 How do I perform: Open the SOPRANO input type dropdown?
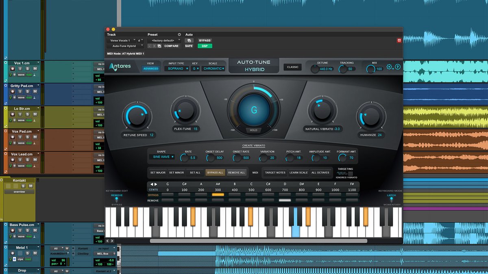point(176,69)
